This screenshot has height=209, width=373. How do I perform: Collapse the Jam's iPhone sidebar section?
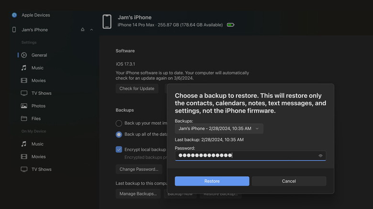point(91,30)
